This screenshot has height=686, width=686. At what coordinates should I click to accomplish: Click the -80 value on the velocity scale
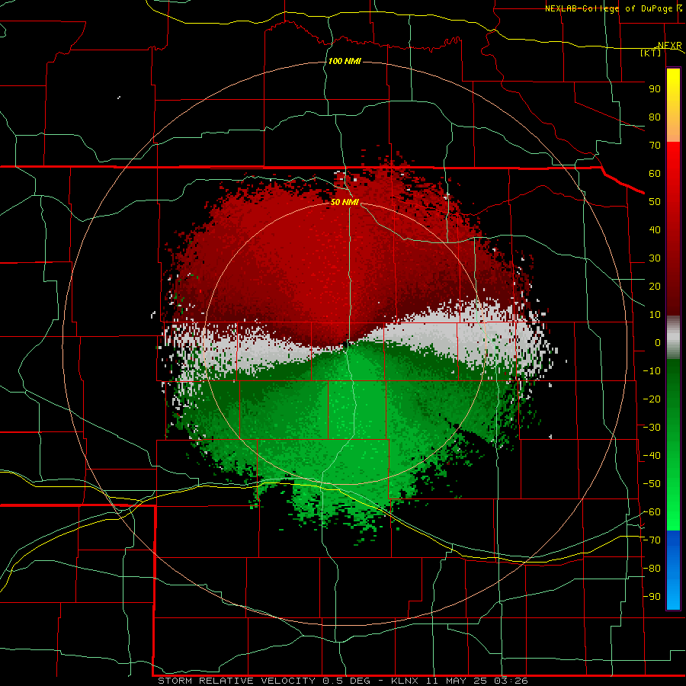(x=652, y=569)
